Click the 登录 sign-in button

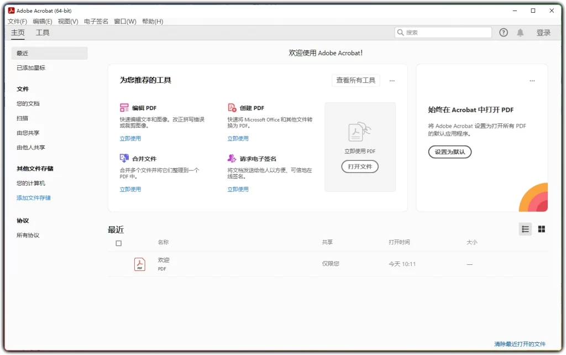tap(543, 33)
